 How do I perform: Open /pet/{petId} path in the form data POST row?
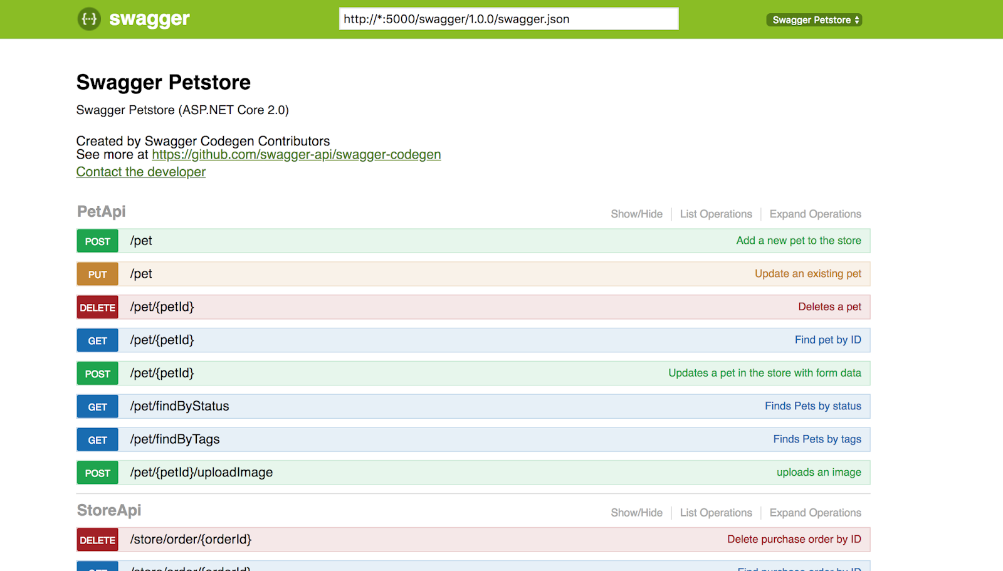[x=162, y=374]
